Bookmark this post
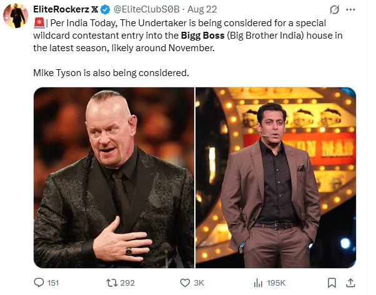 (332, 283)
